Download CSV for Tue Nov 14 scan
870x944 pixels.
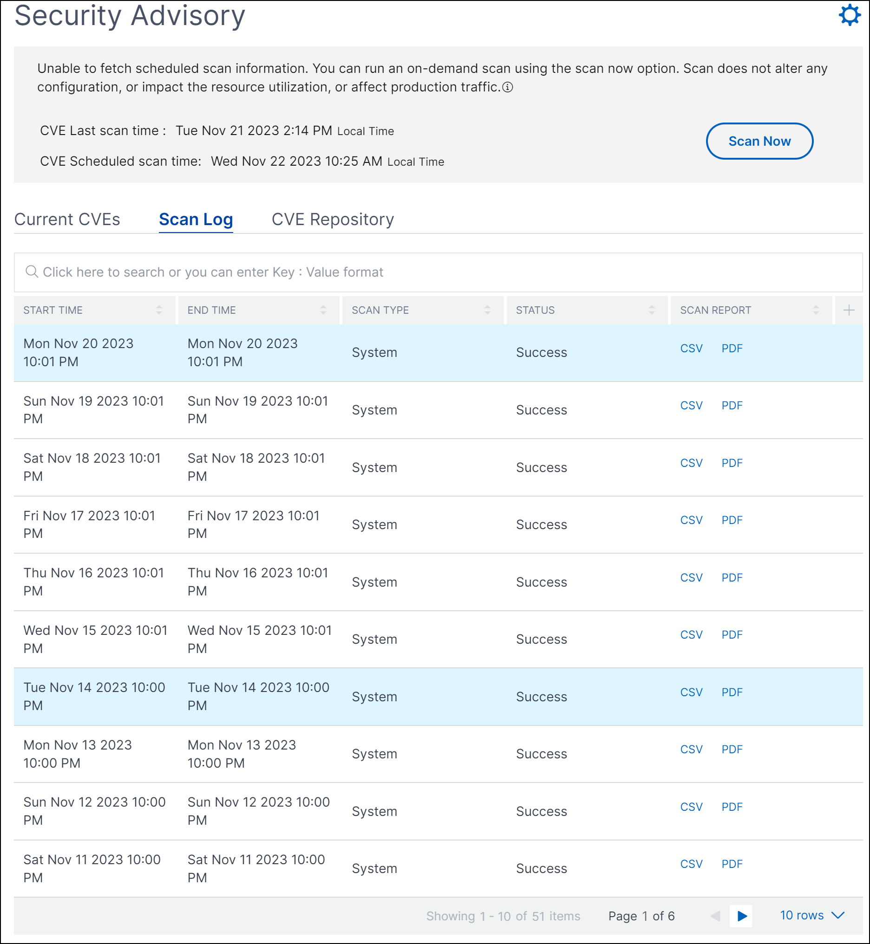coord(691,692)
